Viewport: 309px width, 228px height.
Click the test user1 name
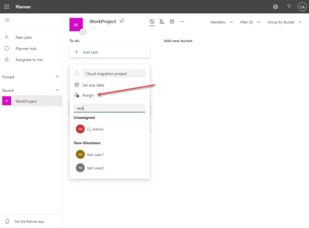[95, 155]
